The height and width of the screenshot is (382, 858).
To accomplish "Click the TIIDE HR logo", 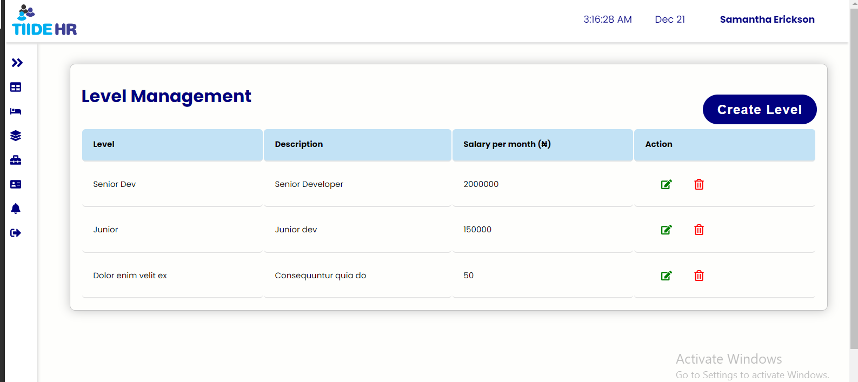I will pyautogui.click(x=44, y=21).
